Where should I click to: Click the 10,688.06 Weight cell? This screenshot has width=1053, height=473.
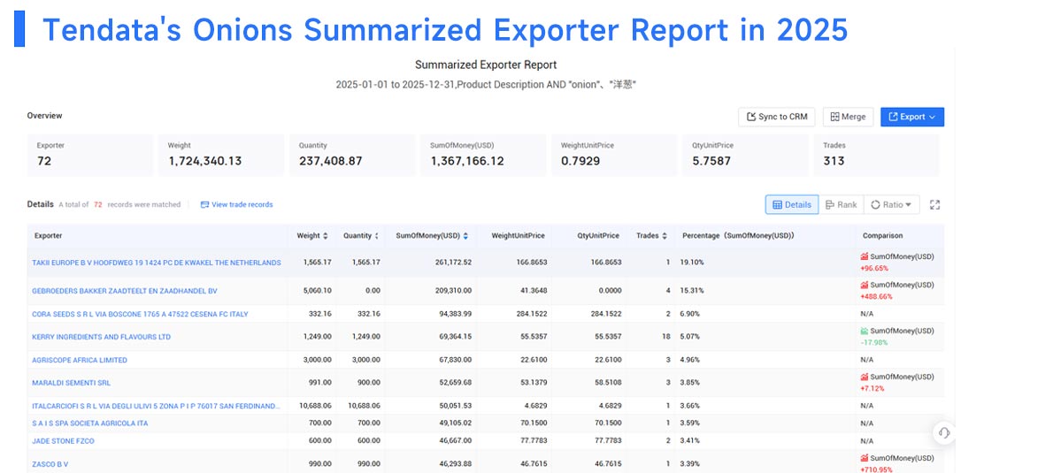point(315,406)
